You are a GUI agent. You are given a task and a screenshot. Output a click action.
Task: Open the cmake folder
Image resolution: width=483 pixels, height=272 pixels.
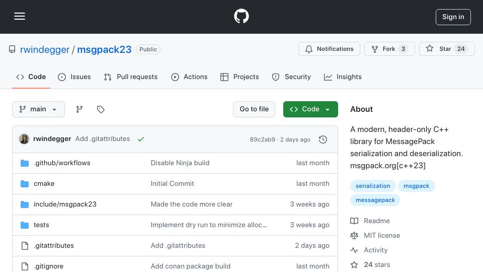44,183
